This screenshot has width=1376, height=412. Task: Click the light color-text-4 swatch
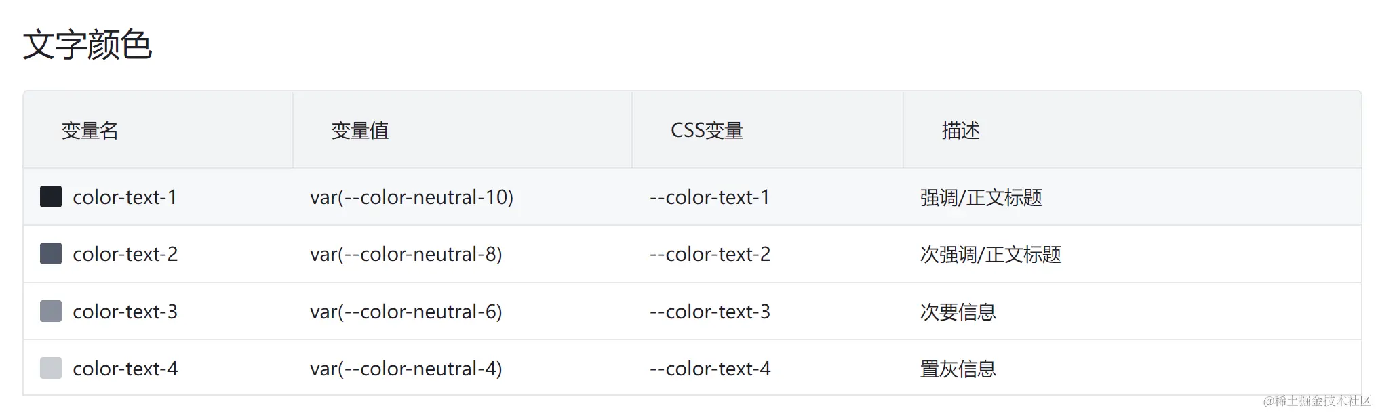tap(51, 368)
